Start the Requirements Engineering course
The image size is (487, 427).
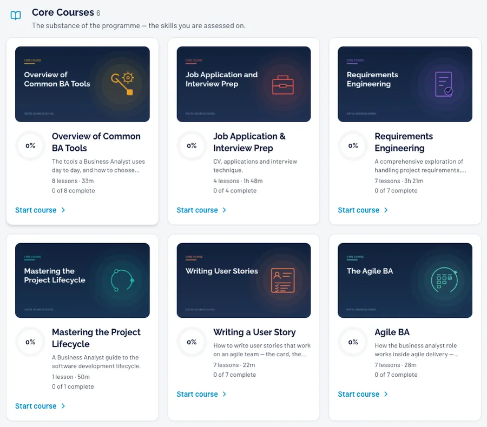click(363, 210)
